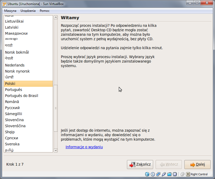215x179 pixels.
Task: Select Malayalam (മലയാളം) in the language list
Action: pyautogui.click(x=28, y=39)
